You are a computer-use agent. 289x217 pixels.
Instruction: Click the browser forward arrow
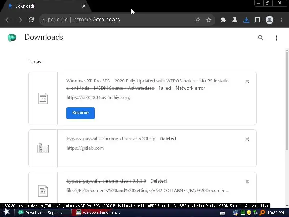point(20,20)
